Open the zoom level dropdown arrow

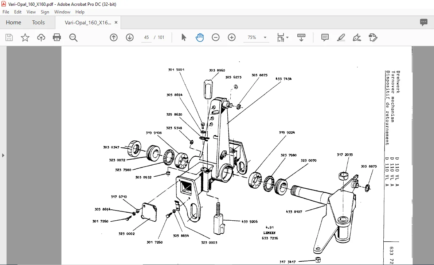pyautogui.click(x=265, y=37)
